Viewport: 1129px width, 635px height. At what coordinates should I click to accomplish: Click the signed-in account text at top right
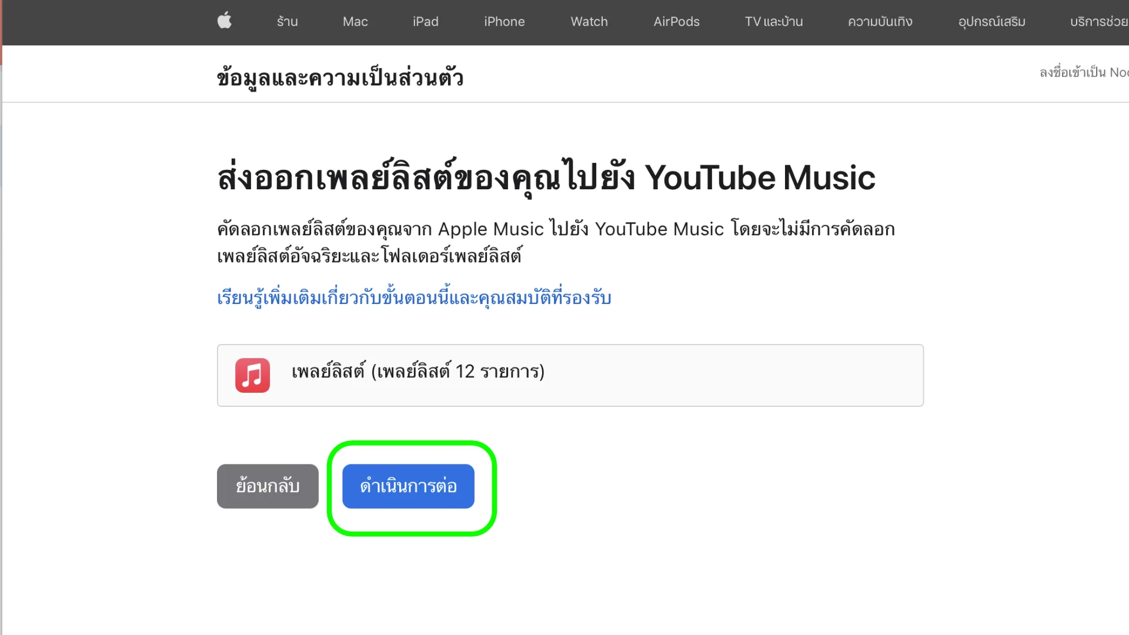[1083, 72]
